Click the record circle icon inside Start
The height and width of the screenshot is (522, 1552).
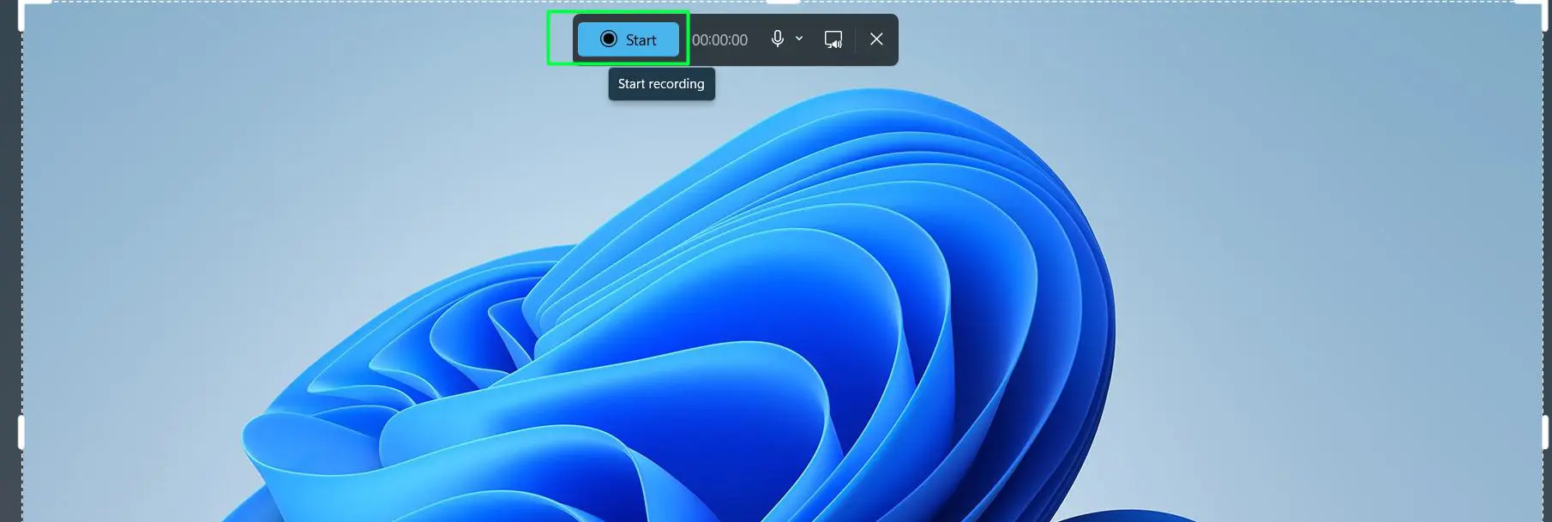coord(609,39)
